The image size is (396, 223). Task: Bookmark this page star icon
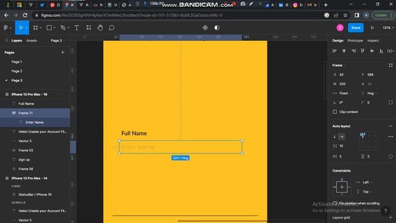tap(345, 15)
